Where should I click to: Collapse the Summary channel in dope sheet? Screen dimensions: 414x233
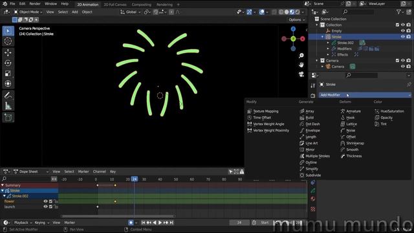coord(3,186)
